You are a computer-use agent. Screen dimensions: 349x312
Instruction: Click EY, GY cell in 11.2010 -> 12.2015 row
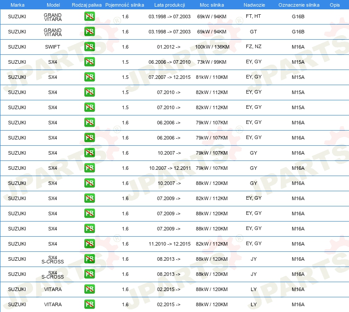pyautogui.click(x=253, y=243)
